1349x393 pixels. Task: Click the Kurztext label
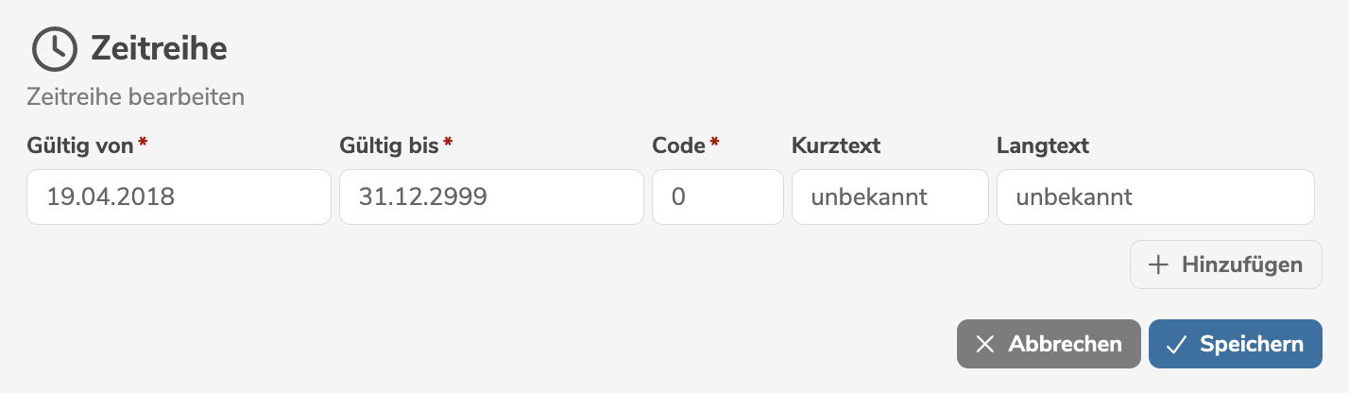[836, 145]
